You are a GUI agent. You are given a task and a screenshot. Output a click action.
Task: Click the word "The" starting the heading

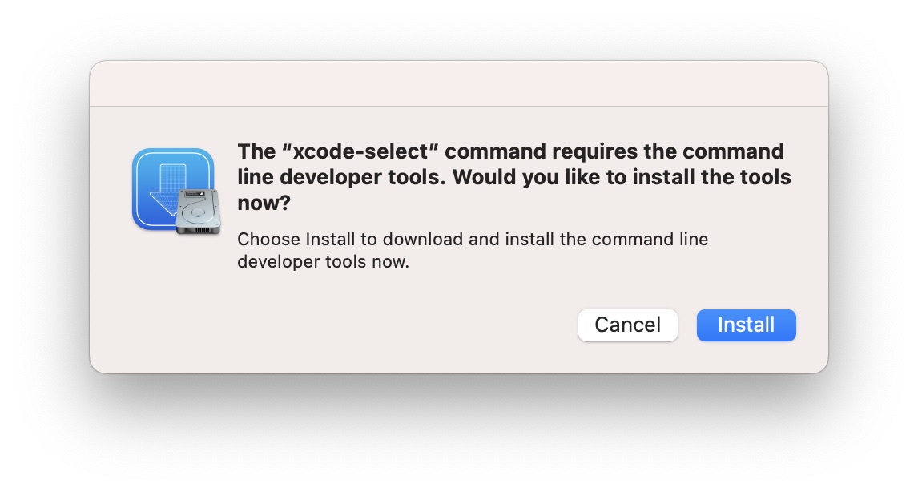[256, 151]
